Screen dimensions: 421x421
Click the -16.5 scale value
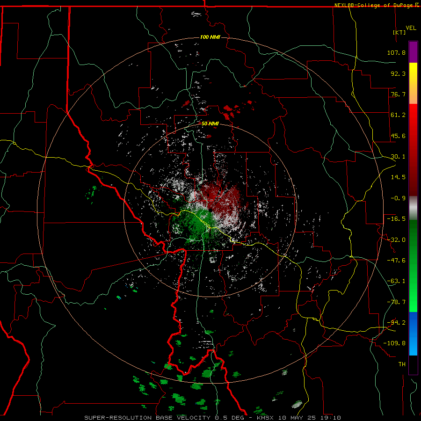[396, 219]
